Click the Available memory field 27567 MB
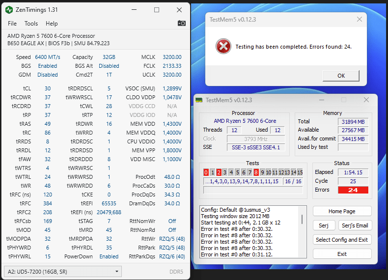The width and height of the screenshot is (388, 280). tap(353, 130)
